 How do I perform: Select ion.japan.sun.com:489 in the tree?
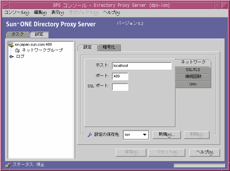(33, 44)
